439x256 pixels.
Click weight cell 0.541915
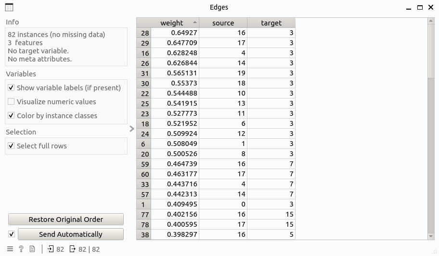coord(175,103)
